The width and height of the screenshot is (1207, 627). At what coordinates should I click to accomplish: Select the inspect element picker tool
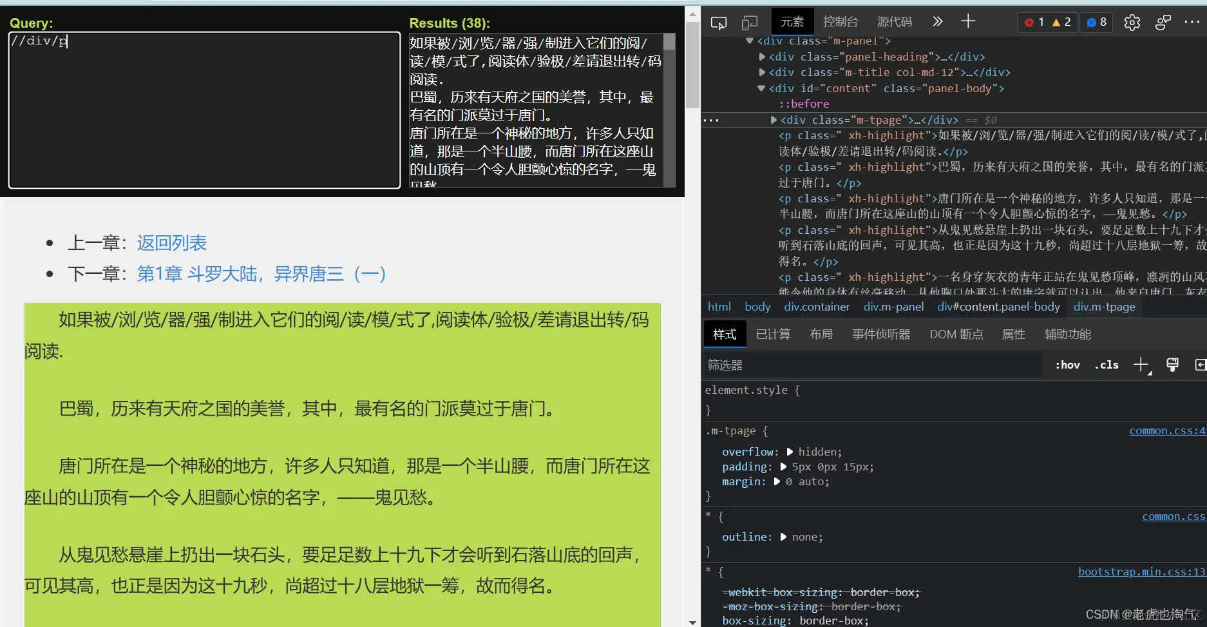point(719,21)
